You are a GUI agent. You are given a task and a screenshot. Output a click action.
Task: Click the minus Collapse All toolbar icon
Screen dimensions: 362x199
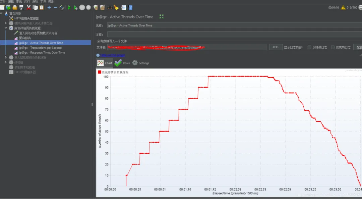pyautogui.click(x=55, y=8)
